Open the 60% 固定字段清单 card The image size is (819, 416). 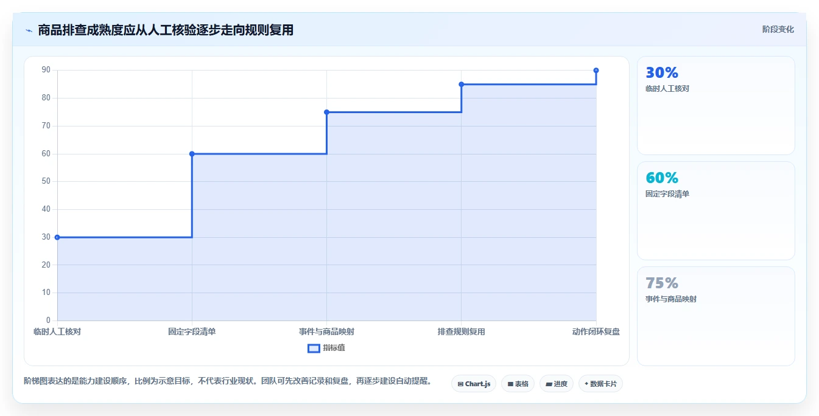pos(716,211)
